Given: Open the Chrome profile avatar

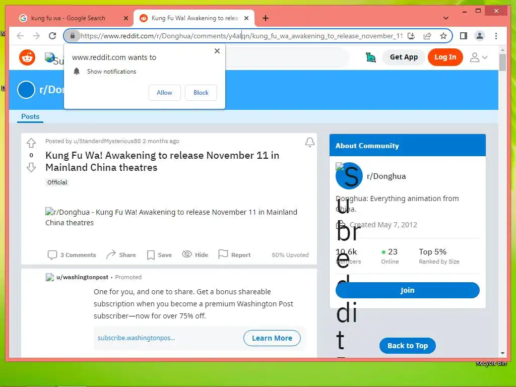Looking at the screenshot, I should pyautogui.click(x=480, y=36).
